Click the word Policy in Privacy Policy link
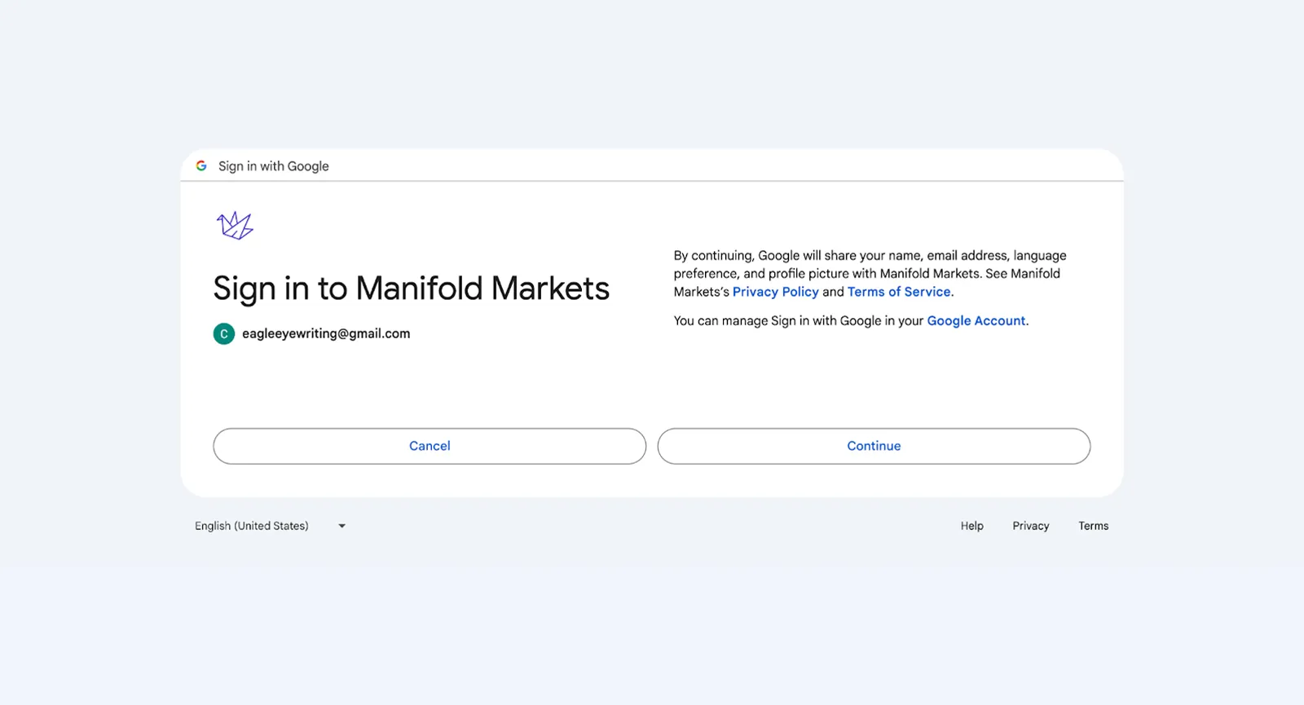1304x705 pixels. (800, 292)
